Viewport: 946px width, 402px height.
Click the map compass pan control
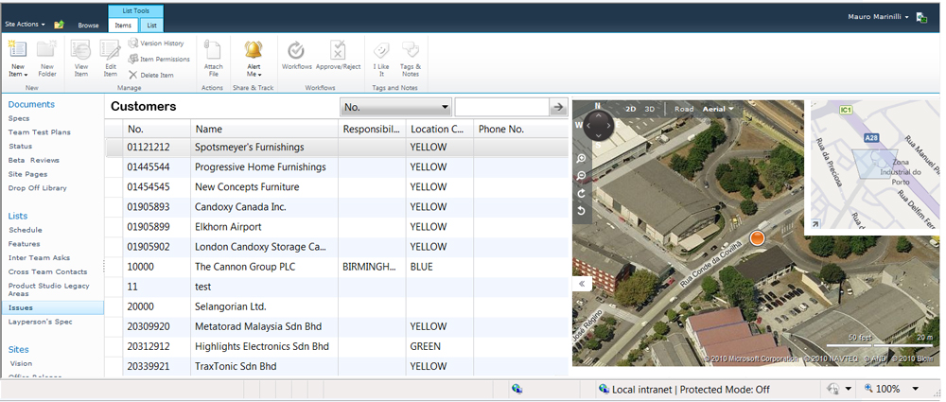tap(599, 125)
